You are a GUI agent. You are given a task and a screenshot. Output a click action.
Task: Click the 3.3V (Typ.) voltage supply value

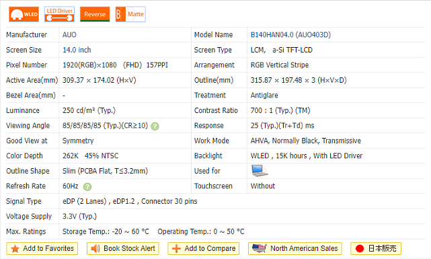[x=80, y=217]
